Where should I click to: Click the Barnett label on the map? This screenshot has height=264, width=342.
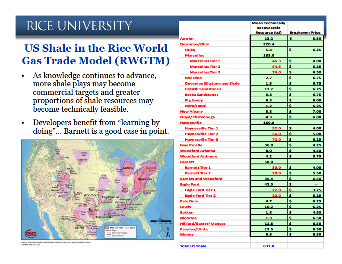94,209
